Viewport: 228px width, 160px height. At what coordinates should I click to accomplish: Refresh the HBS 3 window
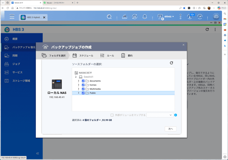[x=207, y=30]
